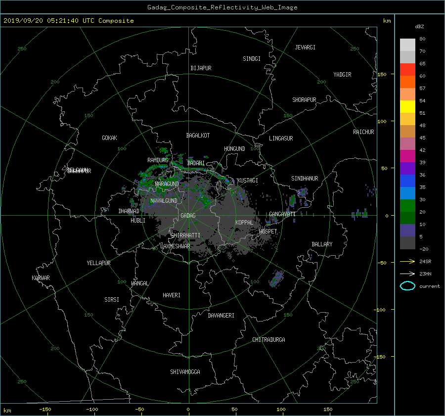Click the RAICHUR city label

point(363,132)
